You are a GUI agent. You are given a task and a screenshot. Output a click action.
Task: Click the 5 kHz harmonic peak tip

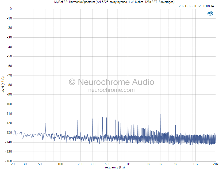click(175, 125)
